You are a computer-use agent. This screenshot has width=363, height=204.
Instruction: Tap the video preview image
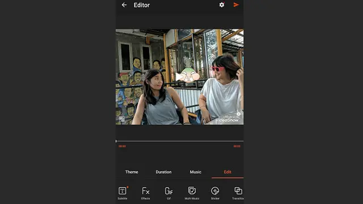pyautogui.click(x=180, y=77)
